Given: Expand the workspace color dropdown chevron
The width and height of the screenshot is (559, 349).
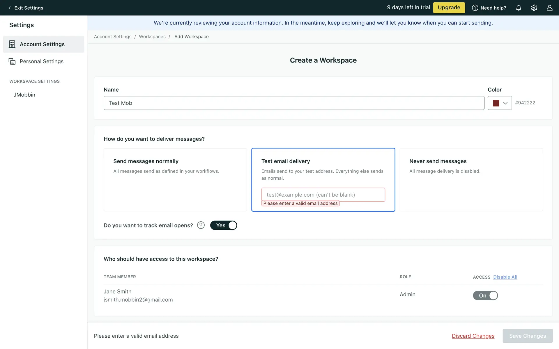Looking at the screenshot, I should click(505, 103).
